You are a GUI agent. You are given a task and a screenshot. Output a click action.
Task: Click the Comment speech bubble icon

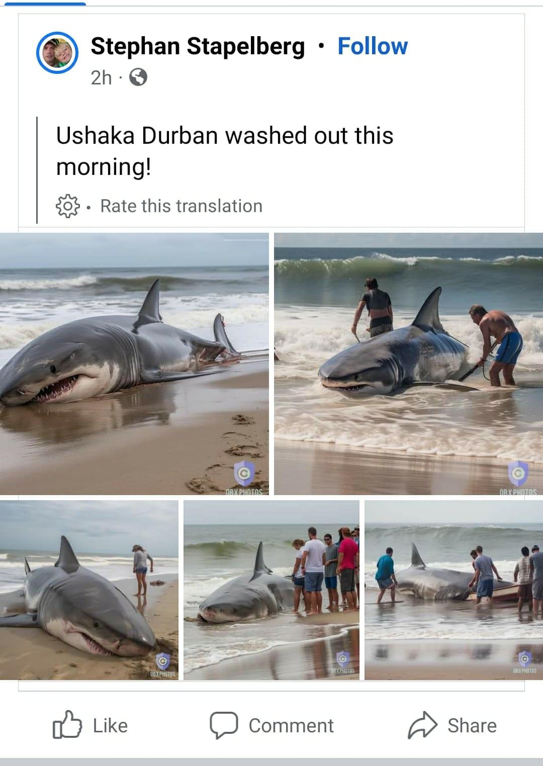coord(224,725)
